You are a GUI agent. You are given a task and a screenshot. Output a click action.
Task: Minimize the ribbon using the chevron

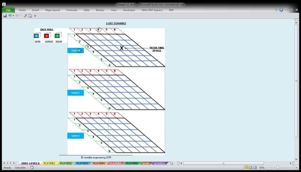(276, 10)
